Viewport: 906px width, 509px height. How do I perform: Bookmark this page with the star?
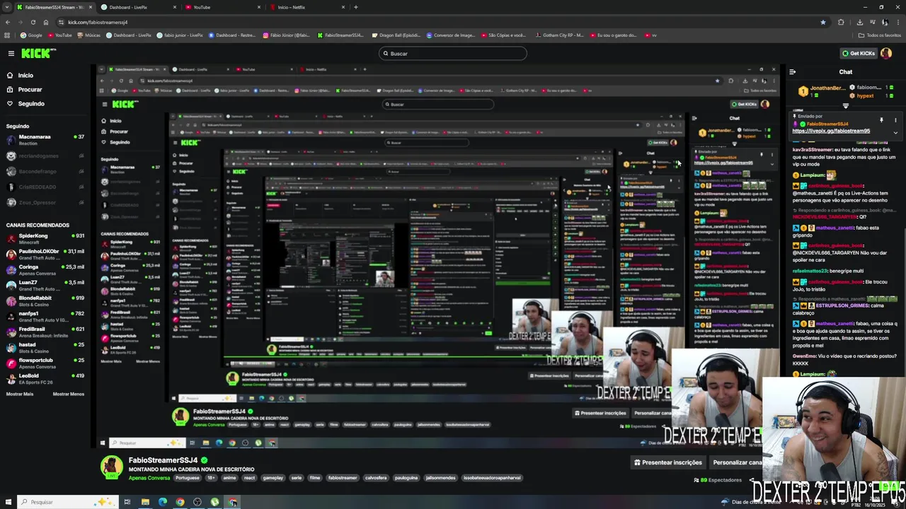822,22
